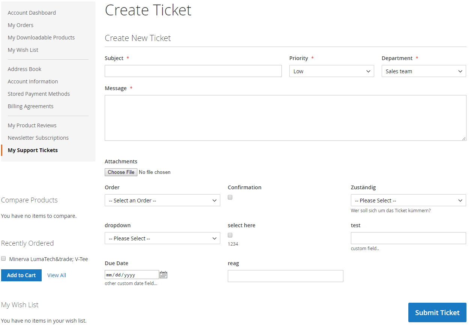Image resolution: width=471 pixels, height=329 pixels.
Task: Click the 'Compare Products' heading
Action: (29, 200)
